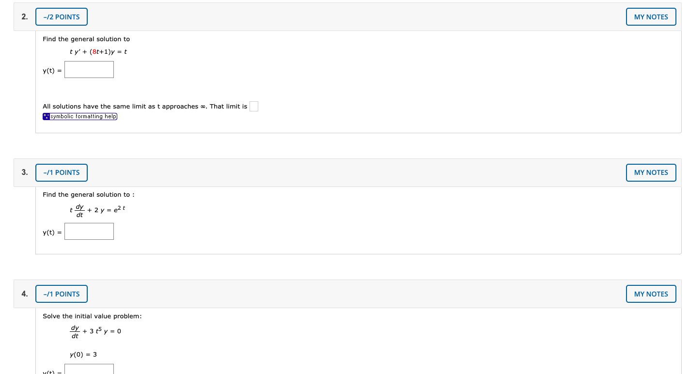Expand the -/1 POINTS box for question 4
The height and width of the screenshot is (374, 689).
(x=62, y=294)
